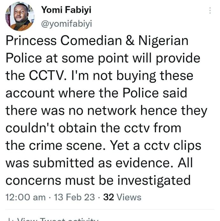Click the words "crime scene" in the tweet
The image size is (220, 221).
click(69, 145)
